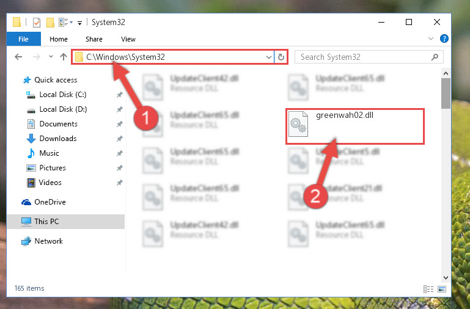
Task: Select Downloads in Quick access
Action: coord(58,139)
